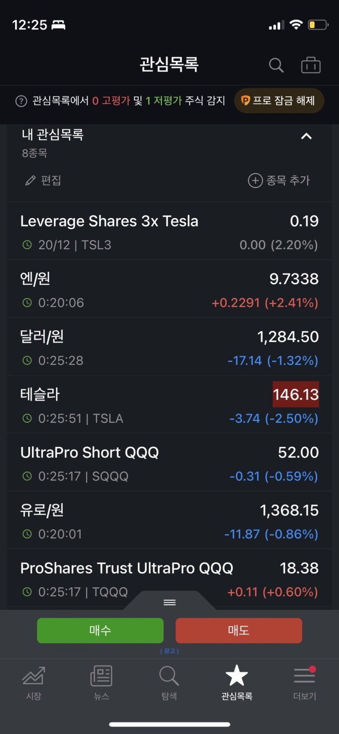339x734 pixels.
Task: Open the 테슬라 TSLA watchlist row
Action: pos(169,405)
